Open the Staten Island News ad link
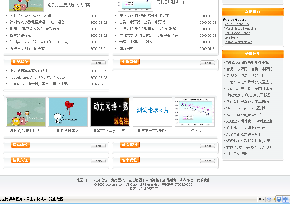 (x=238, y=42)
